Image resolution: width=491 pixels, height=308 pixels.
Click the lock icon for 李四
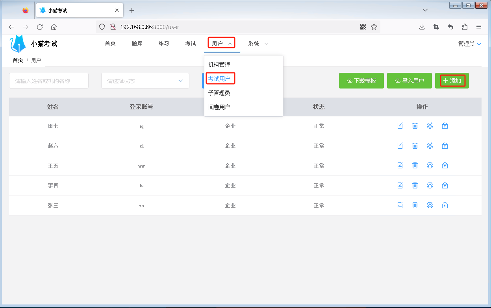[x=445, y=185]
